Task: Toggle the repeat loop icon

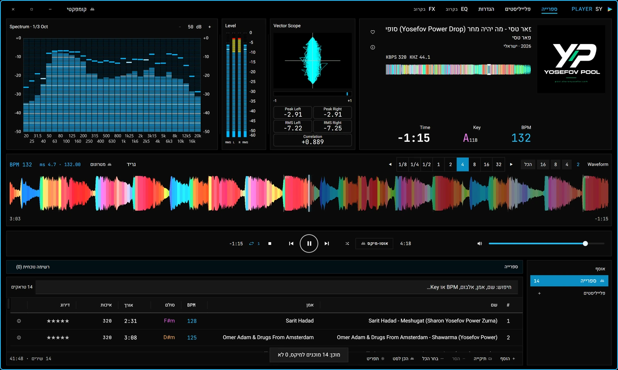Action: pyautogui.click(x=251, y=244)
